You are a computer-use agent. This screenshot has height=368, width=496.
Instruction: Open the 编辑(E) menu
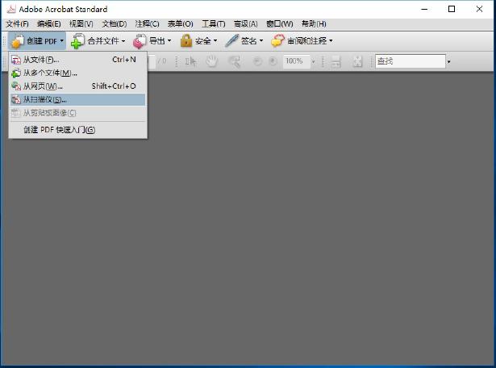[x=48, y=24]
